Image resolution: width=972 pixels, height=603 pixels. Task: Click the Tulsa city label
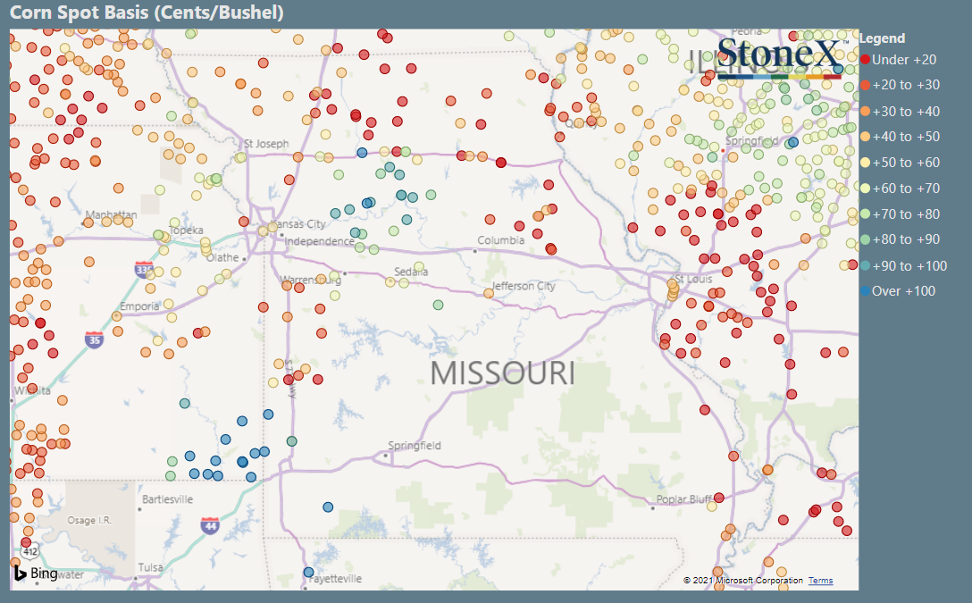click(x=150, y=567)
